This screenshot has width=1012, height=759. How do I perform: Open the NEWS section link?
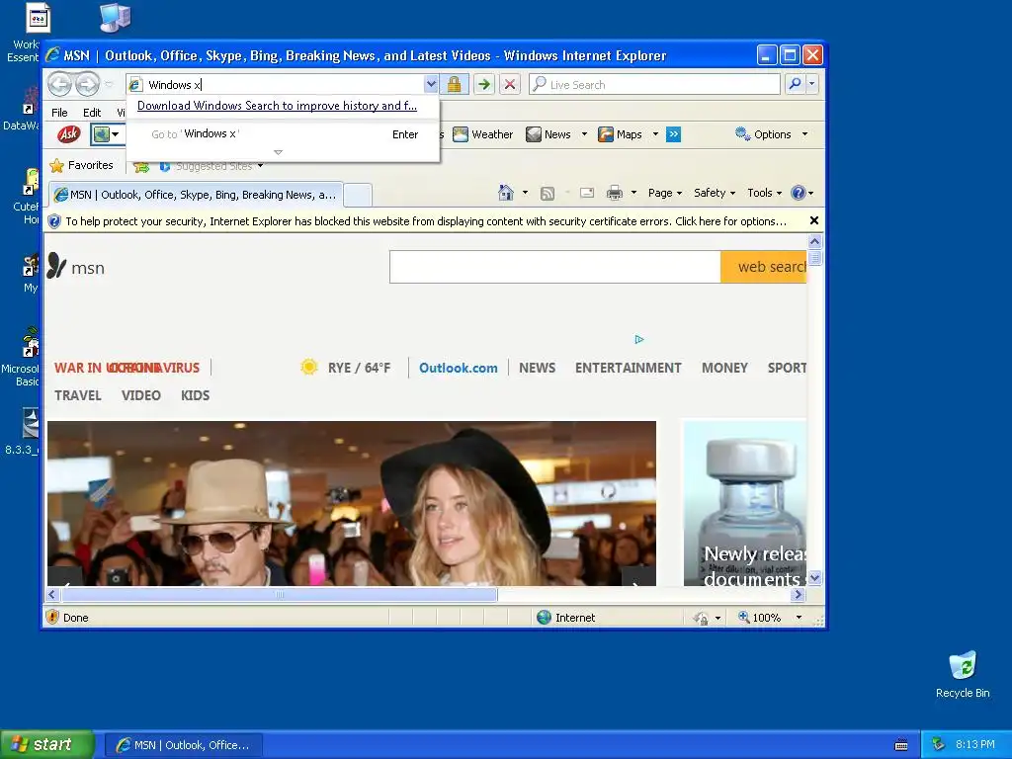(537, 368)
